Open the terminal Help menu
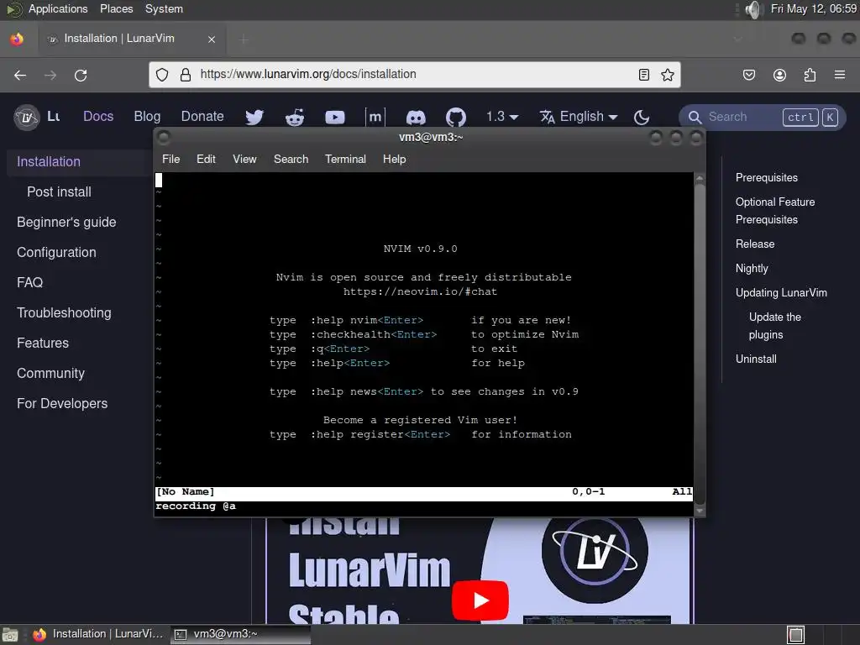Viewport: 860px width, 645px height. click(395, 159)
